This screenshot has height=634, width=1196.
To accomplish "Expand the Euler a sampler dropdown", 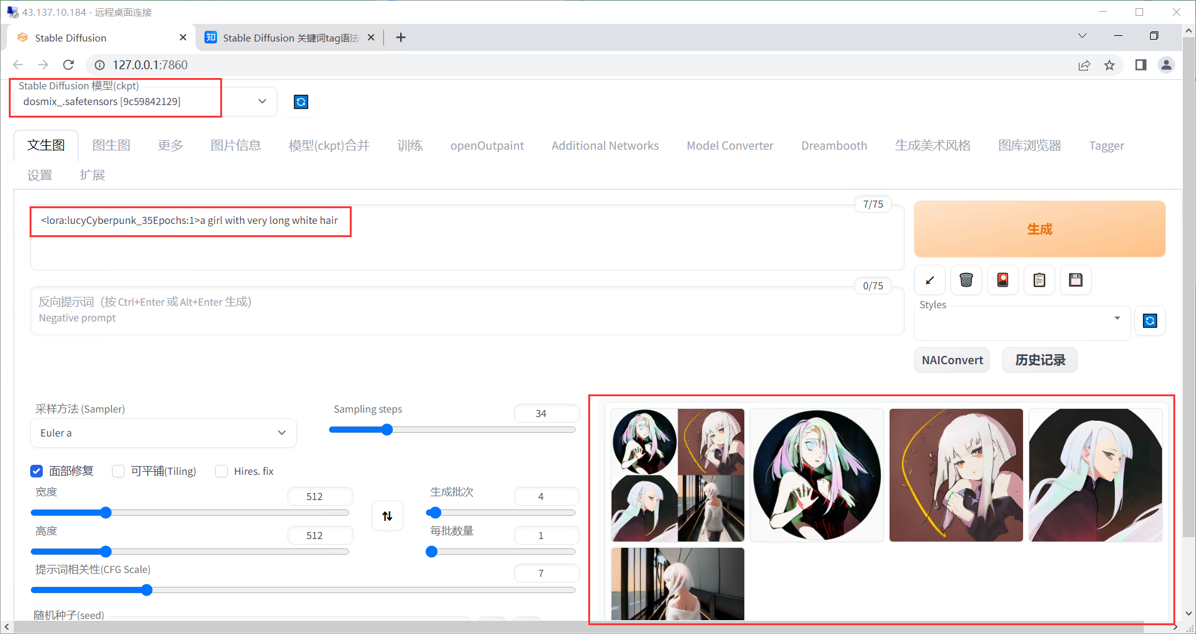I will 163,433.
